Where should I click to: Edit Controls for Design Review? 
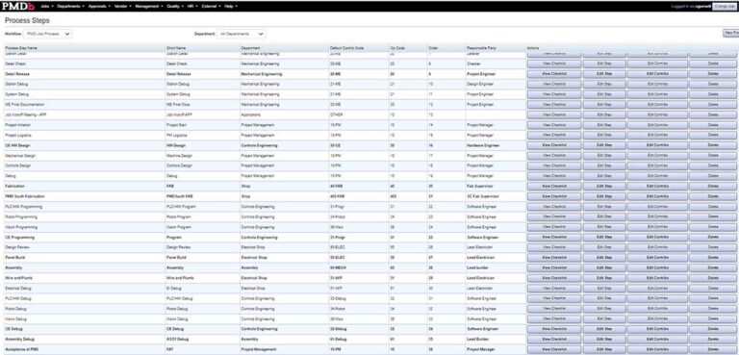(x=657, y=247)
